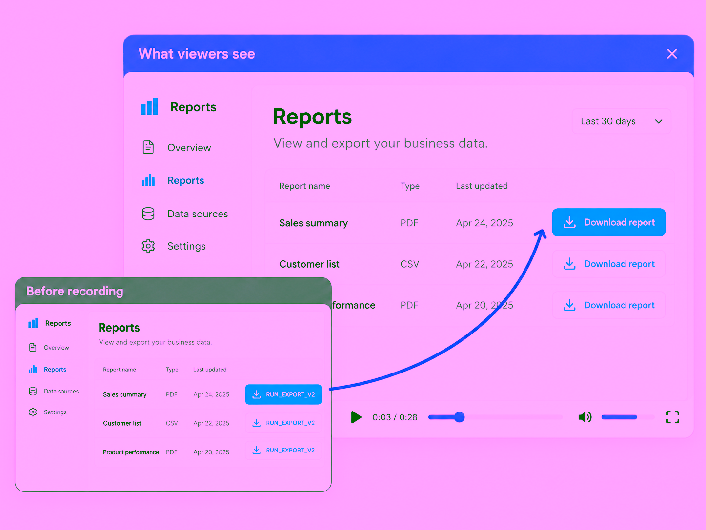Open Data sources in Before recording sidebar
706x530 pixels.
point(61,391)
